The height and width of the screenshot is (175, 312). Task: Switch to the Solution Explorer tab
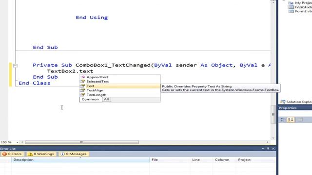[x=296, y=102]
